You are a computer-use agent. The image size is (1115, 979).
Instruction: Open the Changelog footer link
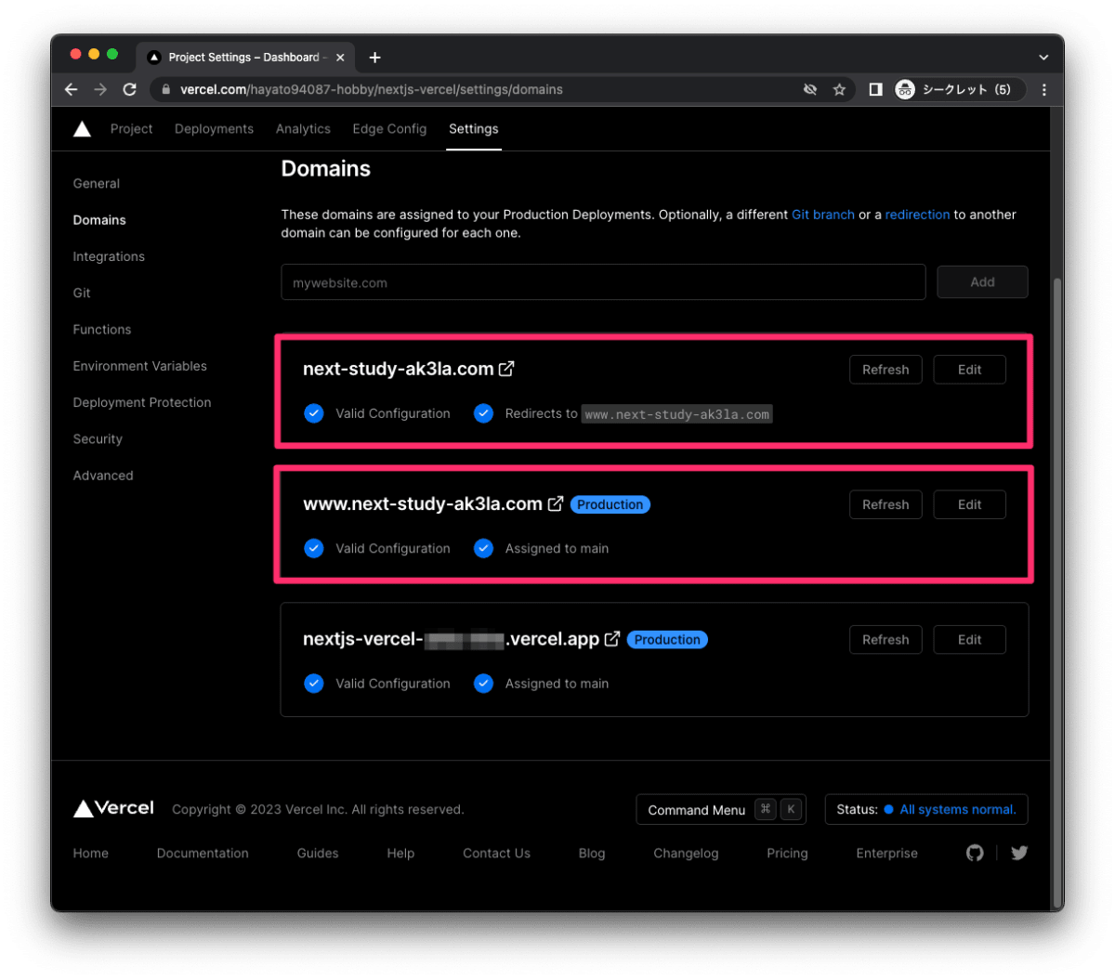pyautogui.click(x=686, y=853)
